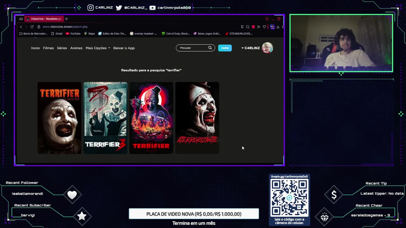The width and height of the screenshot is (406, 228).
Task: Open Aterrorizante poster
Action: (197, 118)
